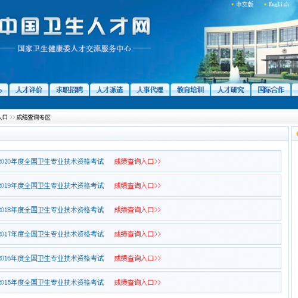Screen dimensions: 298x298
Task: Click the 2019年度全国卫生专业技术资格考试 text
Action: point(52,186)
